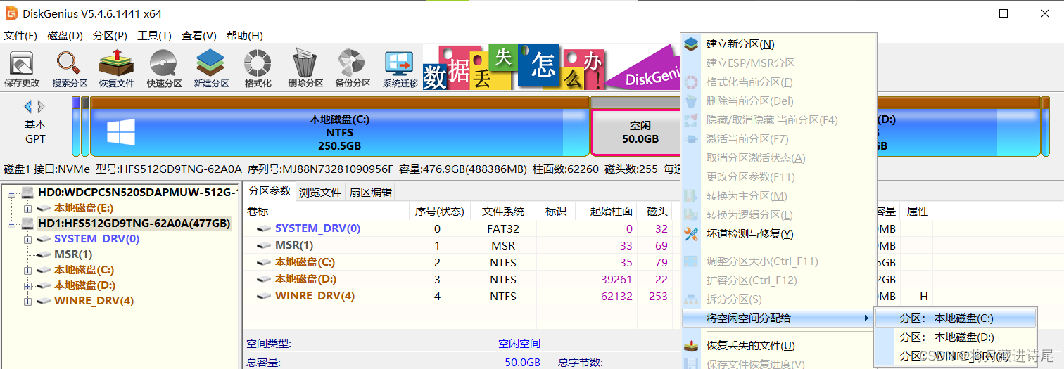The width and height of the screenshot is (1064, 369).
Task: Click the MSR(1) drive icon in partition table
Action: 264,246
